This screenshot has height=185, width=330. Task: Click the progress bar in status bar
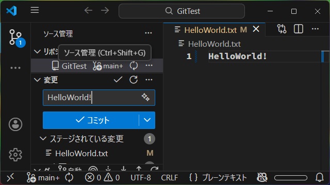pos(291,178)
